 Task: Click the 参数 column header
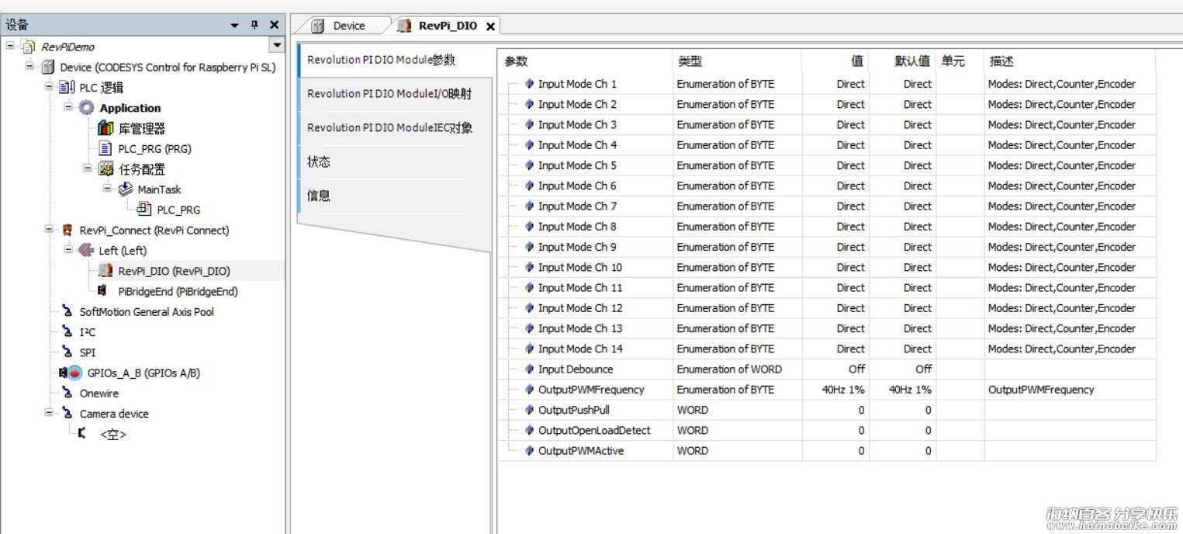tap(586, 61)
